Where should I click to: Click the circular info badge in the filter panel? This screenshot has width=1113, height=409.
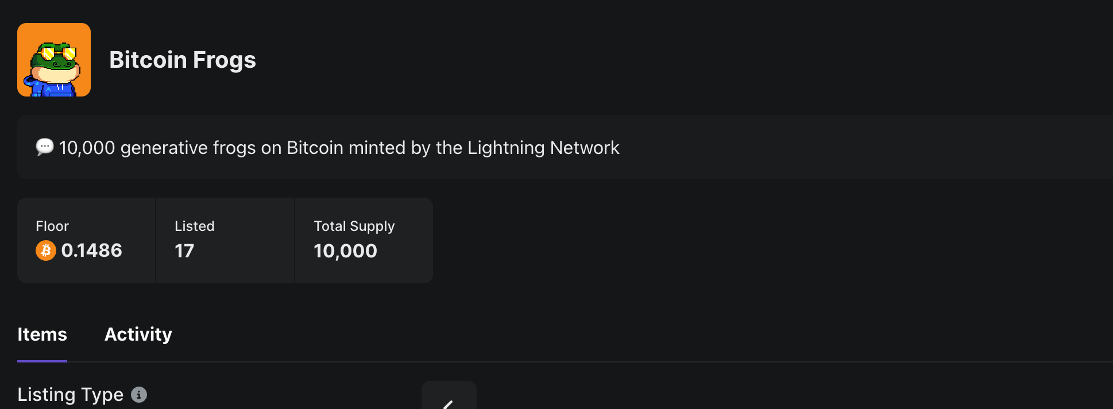click(x=138, y=395)
